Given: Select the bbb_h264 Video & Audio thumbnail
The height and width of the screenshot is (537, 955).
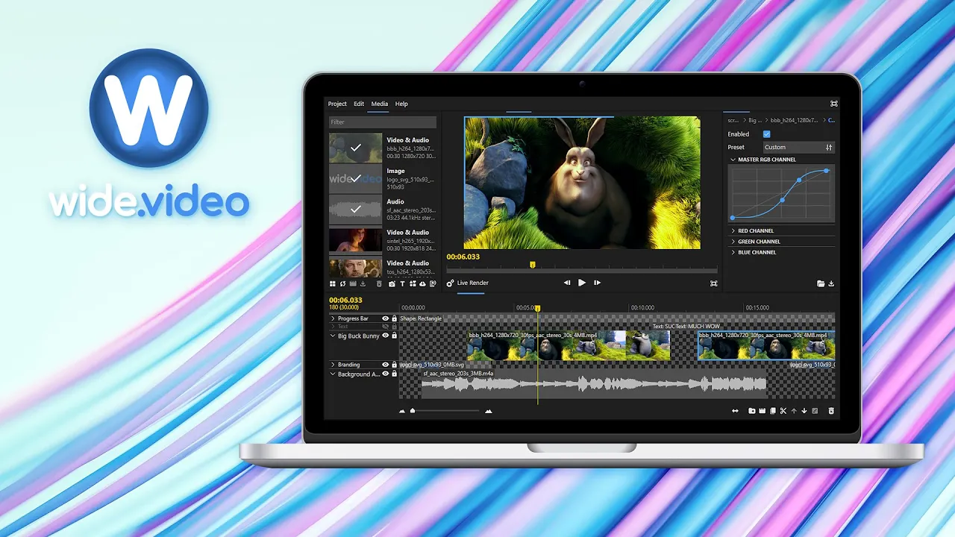Looking at the screenshot, I should click(x=356, y=148).
